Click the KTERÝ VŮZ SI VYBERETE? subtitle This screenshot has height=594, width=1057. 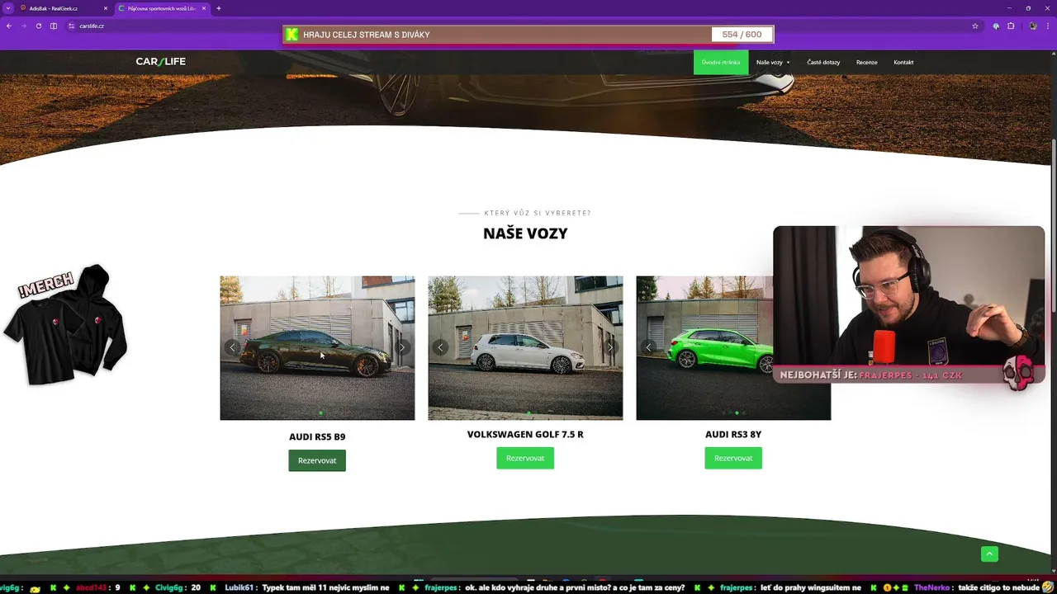(538, 213)
